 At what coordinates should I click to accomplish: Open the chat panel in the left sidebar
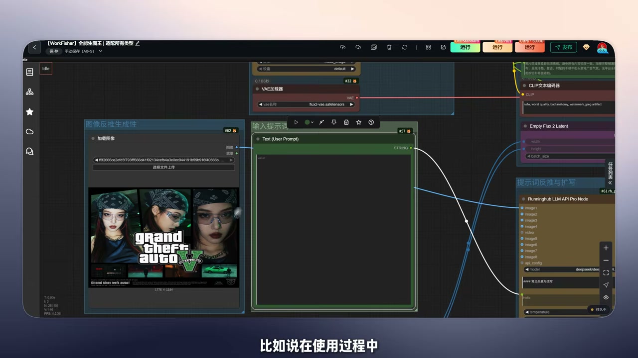(29, 152)
